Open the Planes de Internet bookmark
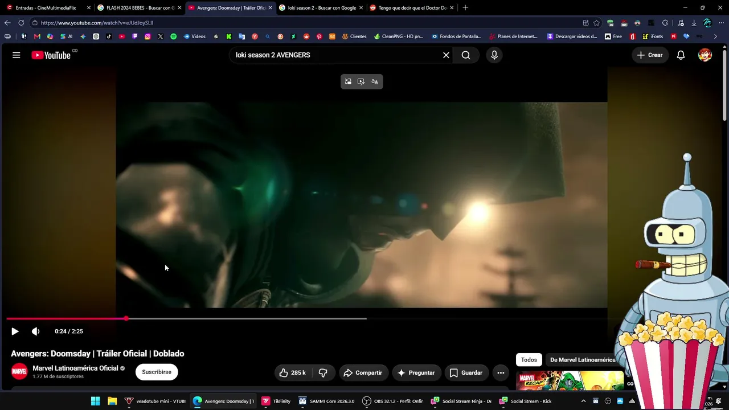The image size is (729, 410). tap(513, 36)
